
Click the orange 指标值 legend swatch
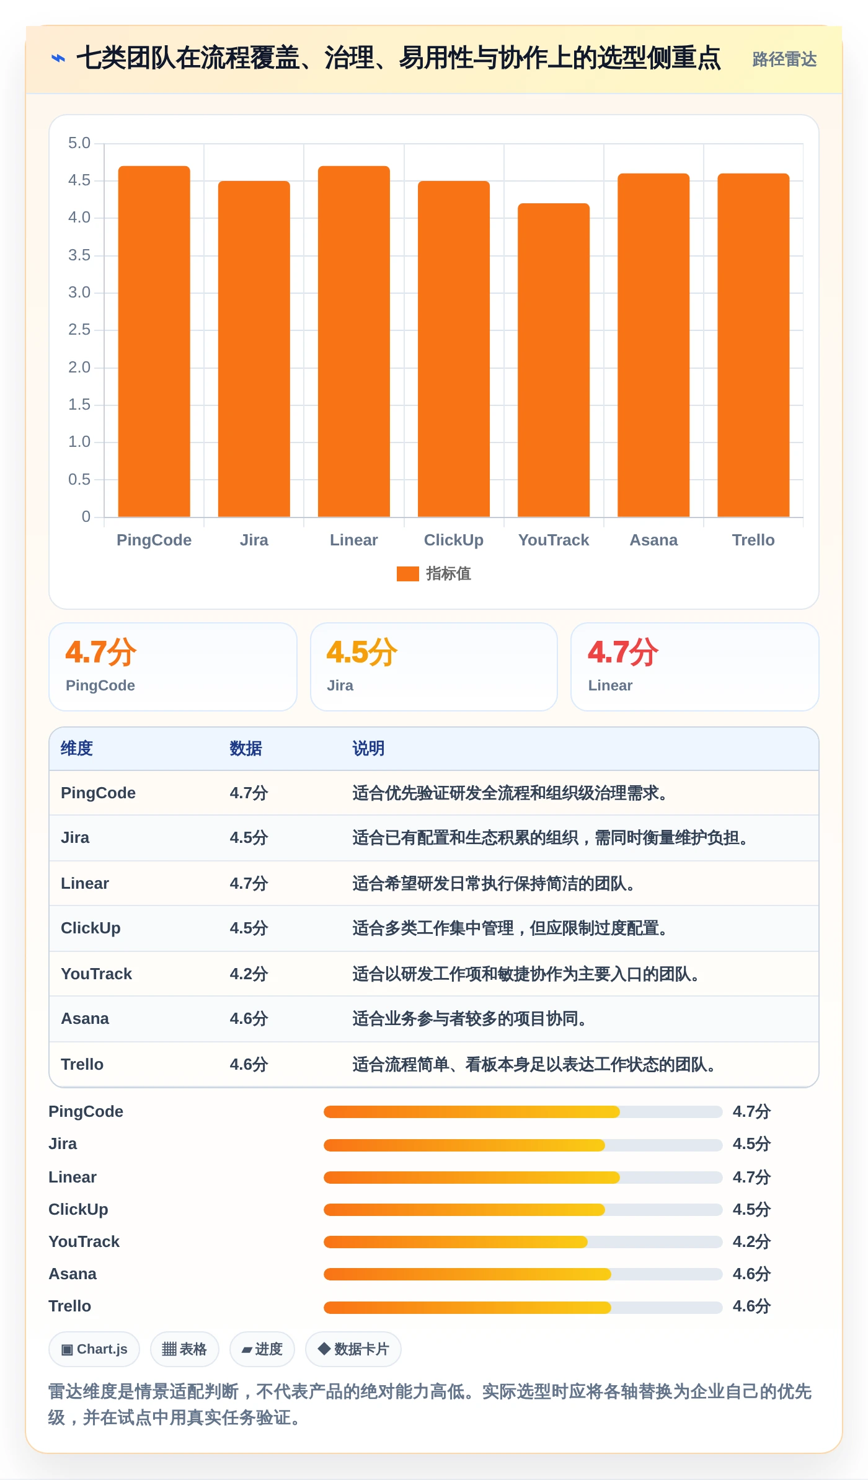407,574
